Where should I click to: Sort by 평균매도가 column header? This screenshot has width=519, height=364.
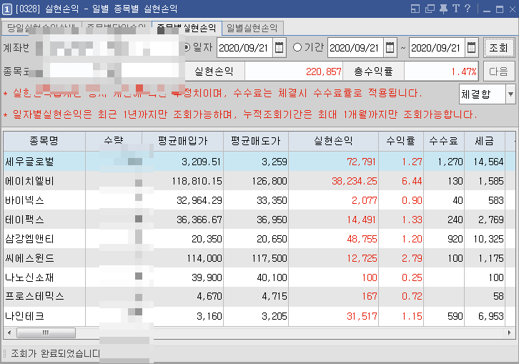click(x=256, y=142)
